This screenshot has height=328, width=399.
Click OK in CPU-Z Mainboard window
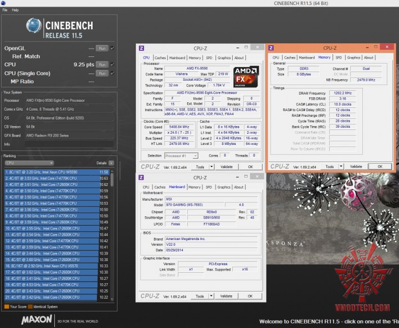tap(250, 296)
